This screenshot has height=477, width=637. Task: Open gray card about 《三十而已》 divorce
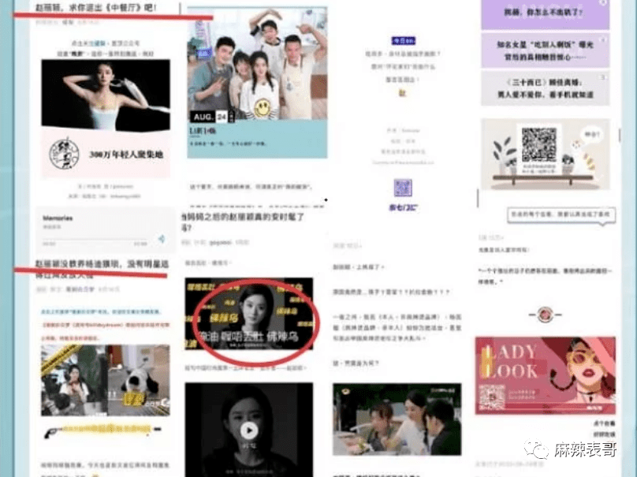[545, 89]
